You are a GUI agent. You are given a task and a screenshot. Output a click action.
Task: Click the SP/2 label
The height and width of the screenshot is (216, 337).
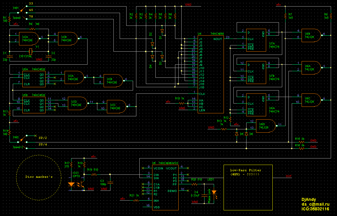coord(43,138)
